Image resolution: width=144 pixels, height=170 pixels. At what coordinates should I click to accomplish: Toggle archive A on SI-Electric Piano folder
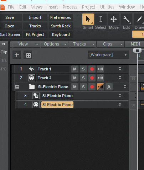point(109,87)
